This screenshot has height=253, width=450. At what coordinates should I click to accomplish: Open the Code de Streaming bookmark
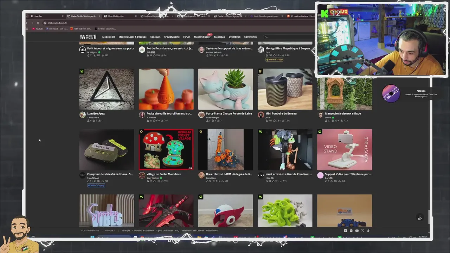pos(105,29)
